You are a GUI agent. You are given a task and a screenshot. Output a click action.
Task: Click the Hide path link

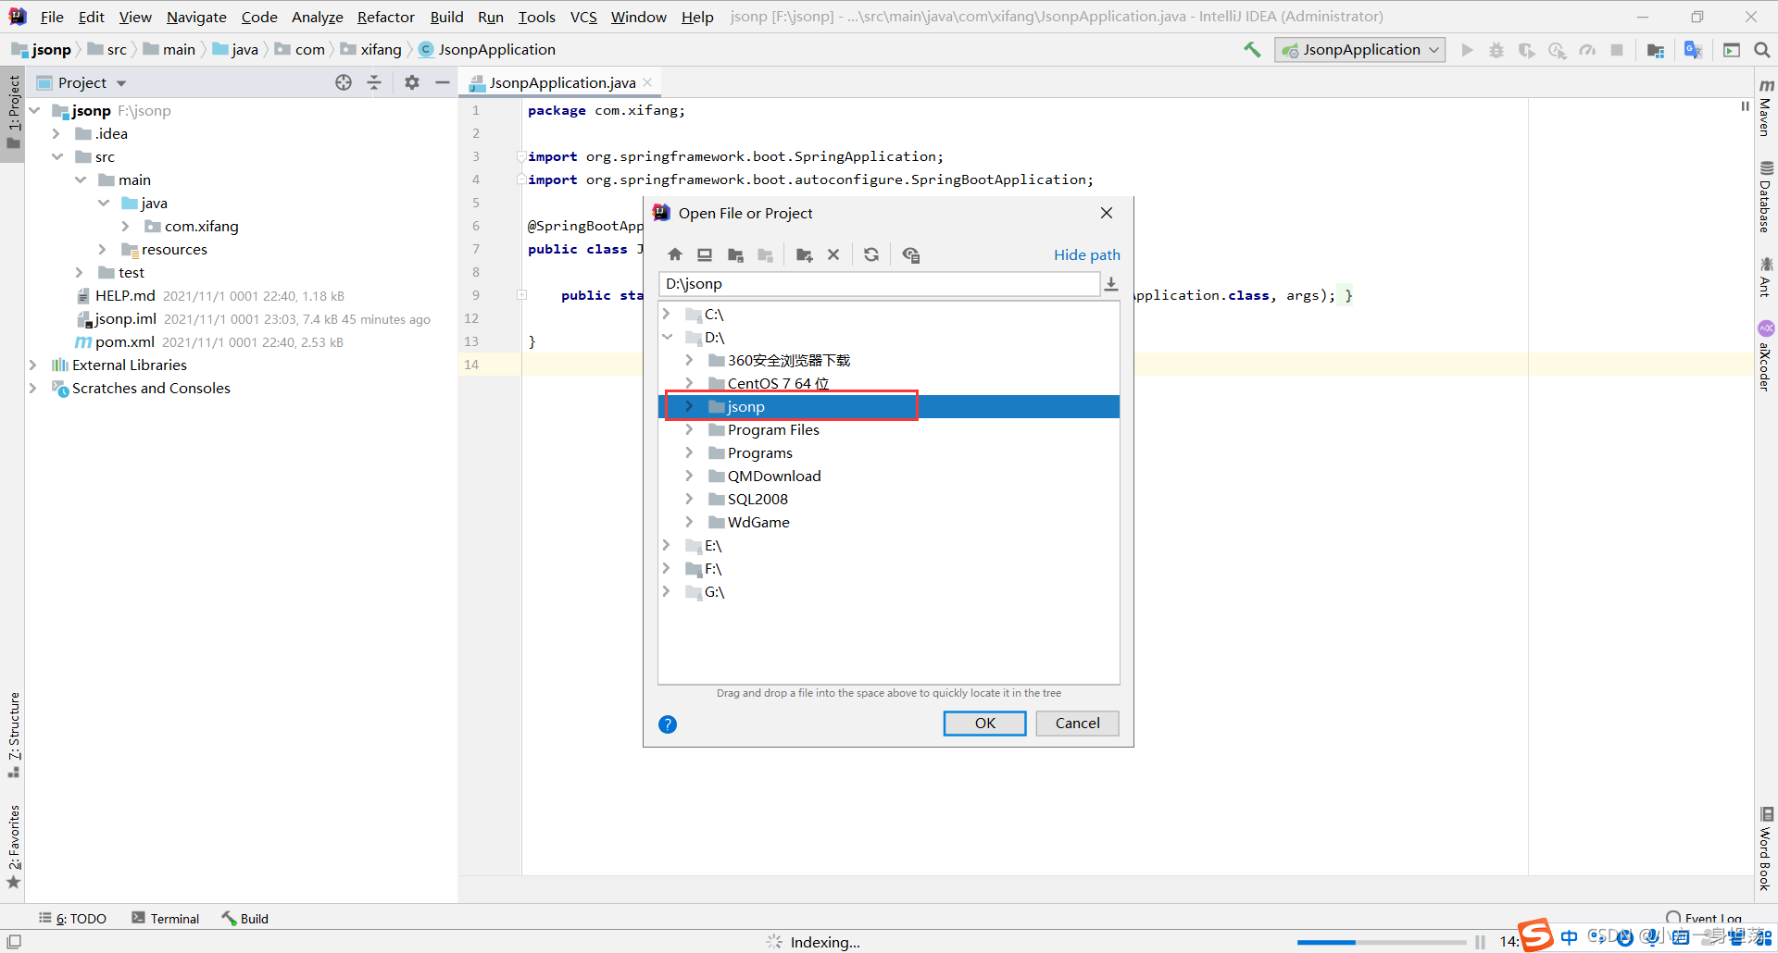[1086, 254]
